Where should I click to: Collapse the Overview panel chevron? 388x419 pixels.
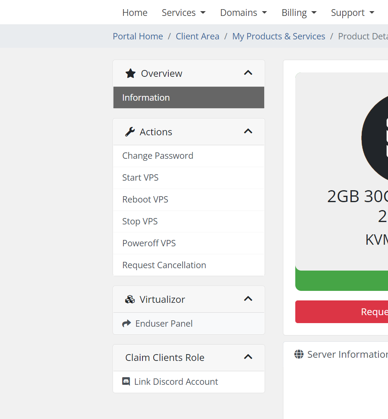(248, 73)
